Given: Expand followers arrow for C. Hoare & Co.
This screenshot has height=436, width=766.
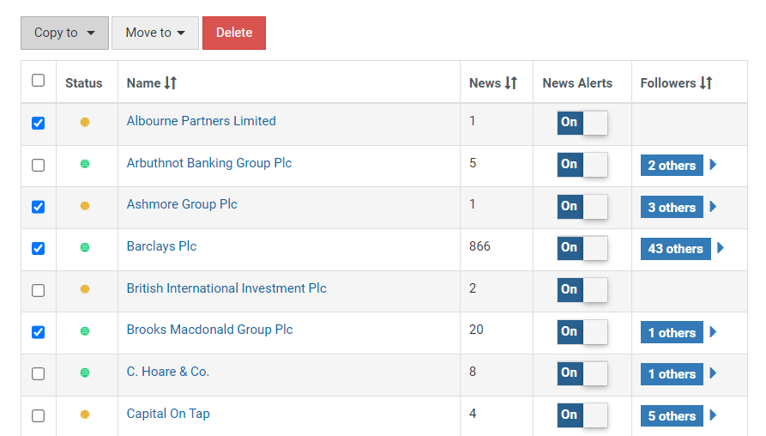Looking at the screenshot, I should [x=713, y=373].
